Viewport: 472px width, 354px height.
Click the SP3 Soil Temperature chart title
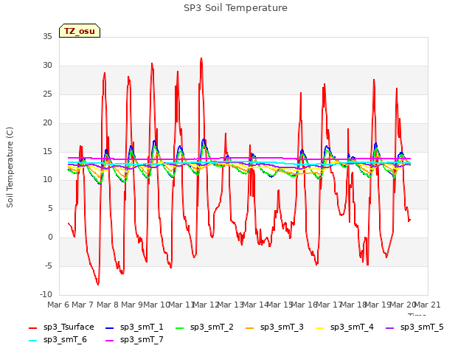[235, 8]
